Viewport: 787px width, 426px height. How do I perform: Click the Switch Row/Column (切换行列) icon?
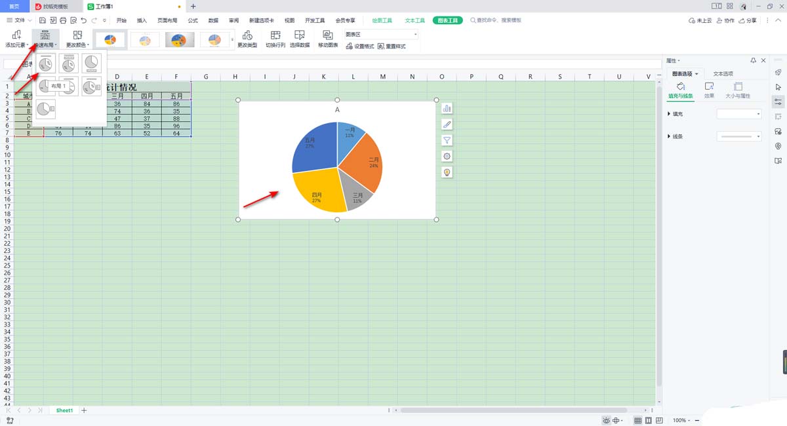(275, 35)
